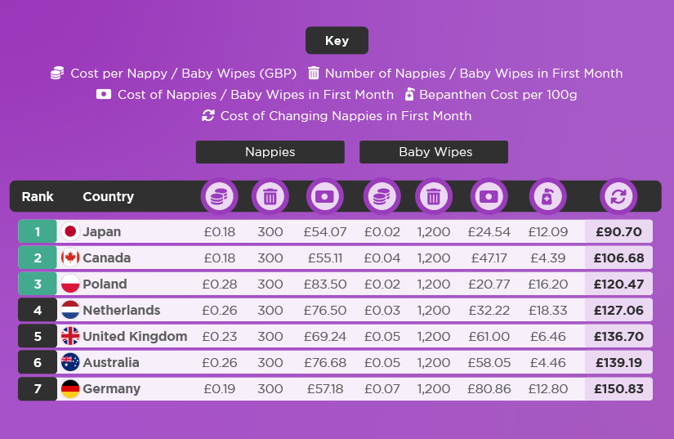Click the United Kingdom flag icon
Viewport: 674px width, 439px height.
pos(70,336)
